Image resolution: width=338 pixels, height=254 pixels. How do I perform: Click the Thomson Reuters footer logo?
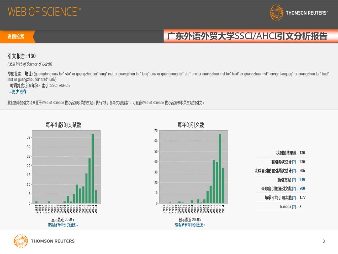click(x=44, y=241)
